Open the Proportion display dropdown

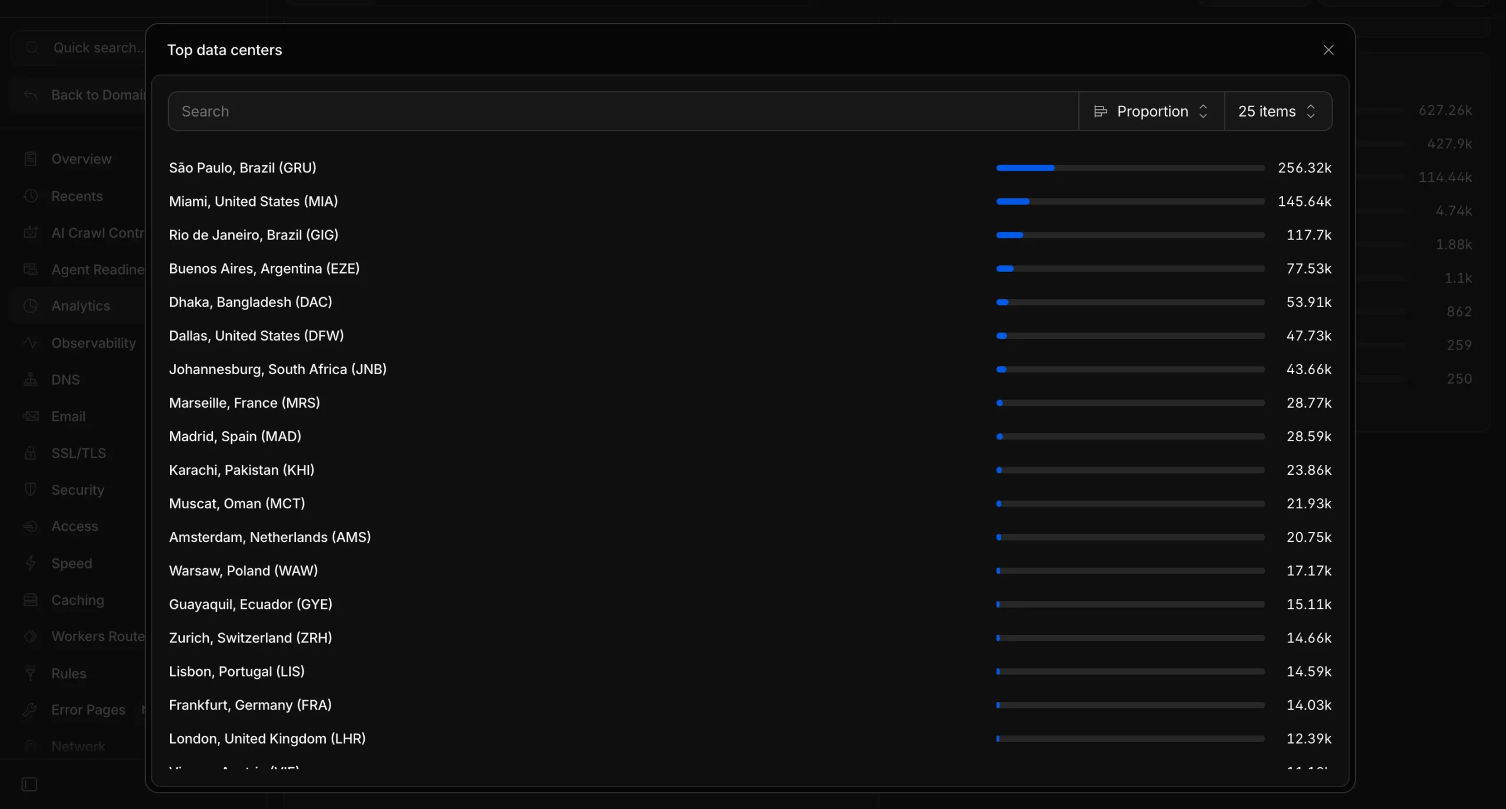1151,111
